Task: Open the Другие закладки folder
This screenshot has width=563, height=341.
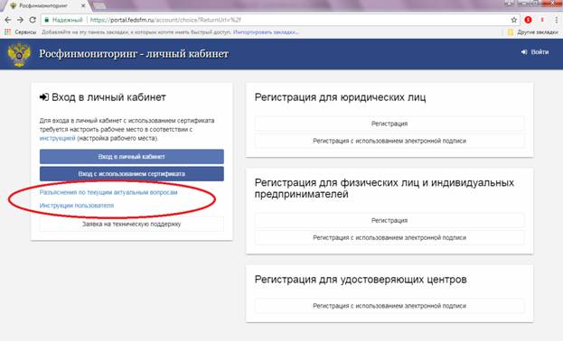Action: (533, 32)
